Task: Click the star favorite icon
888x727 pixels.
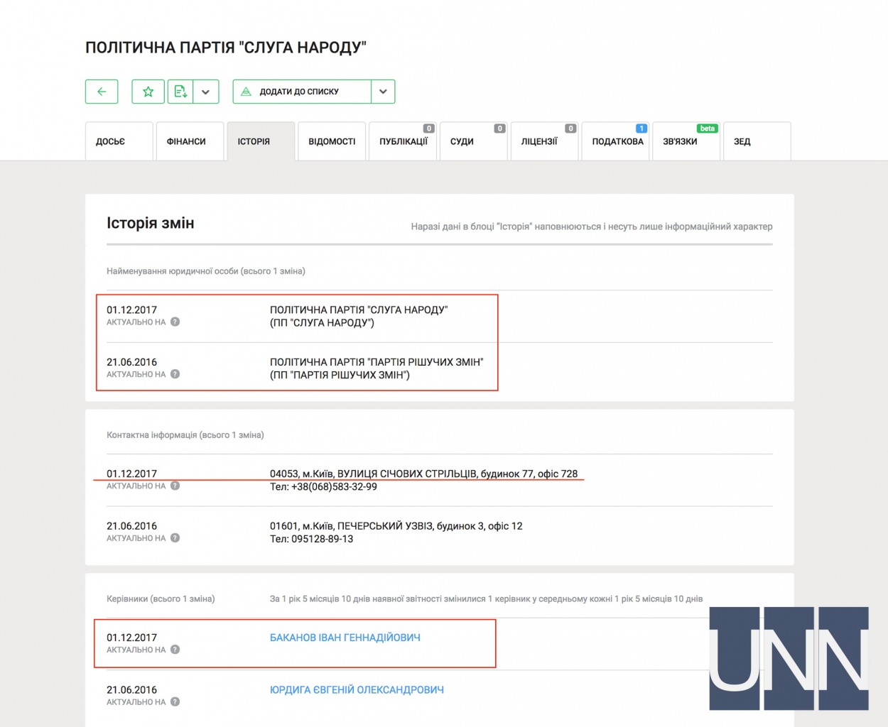Action: 148,92
